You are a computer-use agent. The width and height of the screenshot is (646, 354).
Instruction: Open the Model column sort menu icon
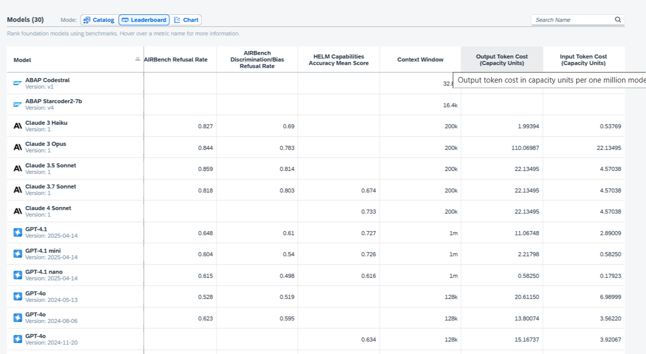pyautogui.click(x=137, y=59)
